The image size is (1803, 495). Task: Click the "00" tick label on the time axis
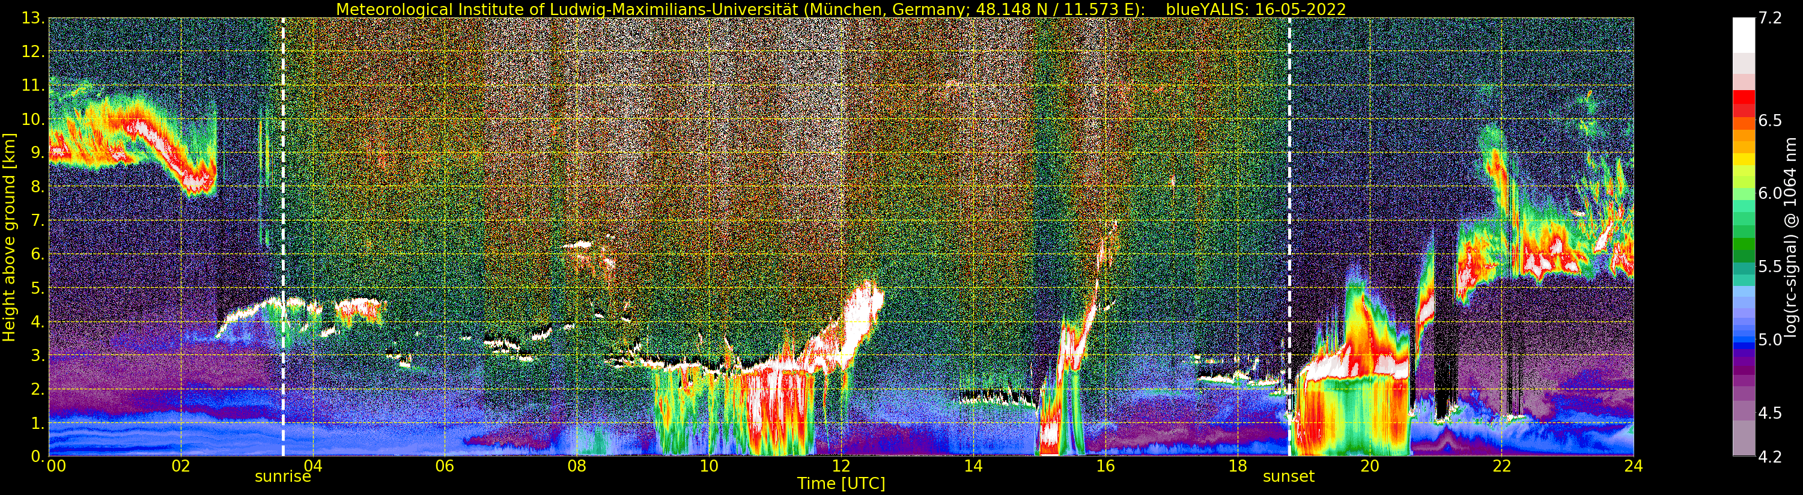pos(56,466)
